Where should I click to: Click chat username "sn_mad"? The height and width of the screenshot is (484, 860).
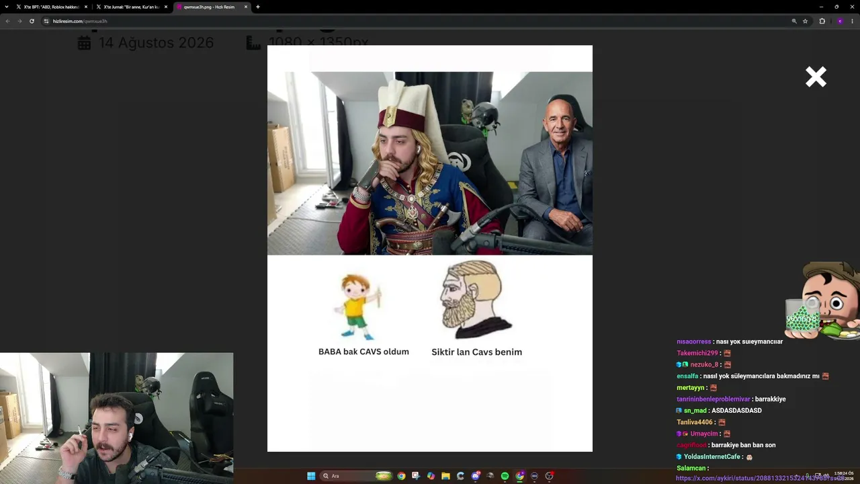695,411
